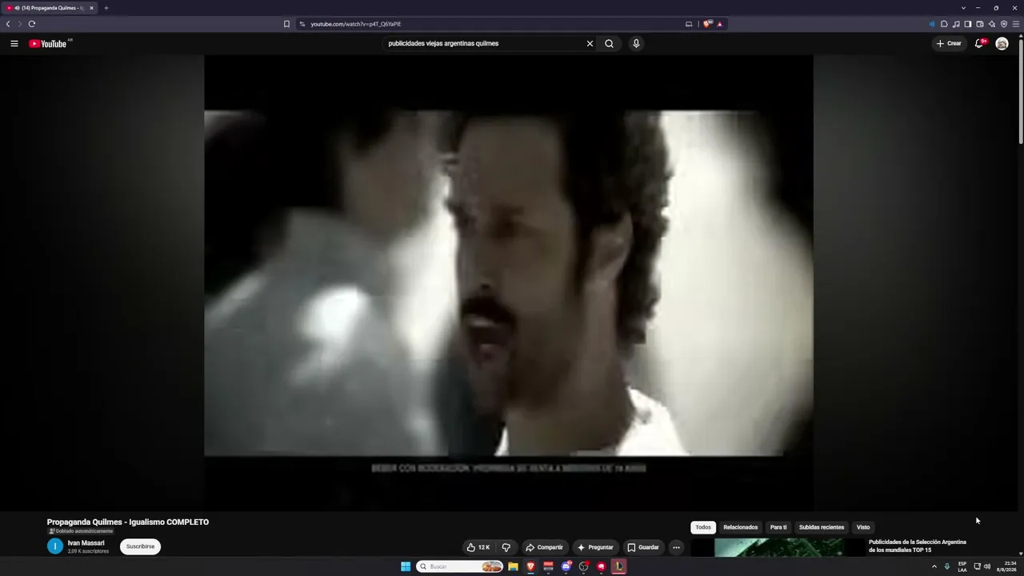Click the video player to pause

tap(509, 282)
